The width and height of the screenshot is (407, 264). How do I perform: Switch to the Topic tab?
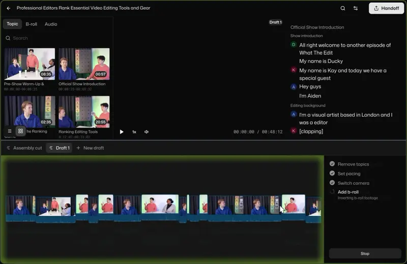[x=12, y=24]
